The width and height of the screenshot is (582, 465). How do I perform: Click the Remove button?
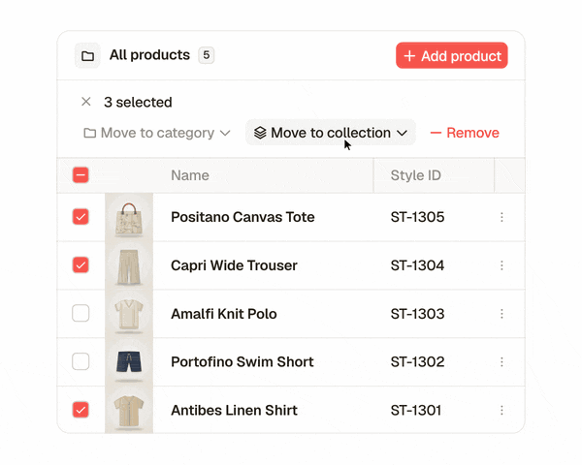pos(465,133)
